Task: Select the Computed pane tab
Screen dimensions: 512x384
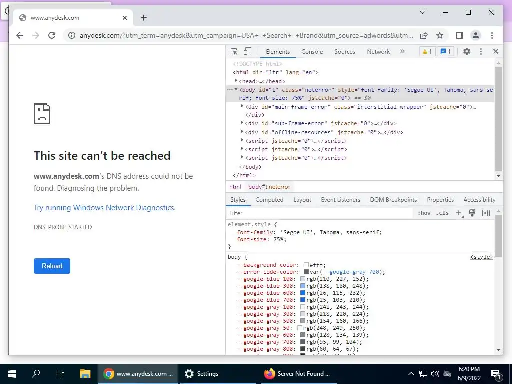Action: tap(269, 200)
